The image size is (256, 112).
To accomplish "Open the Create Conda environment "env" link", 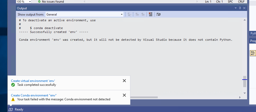I will pos(34,95).
